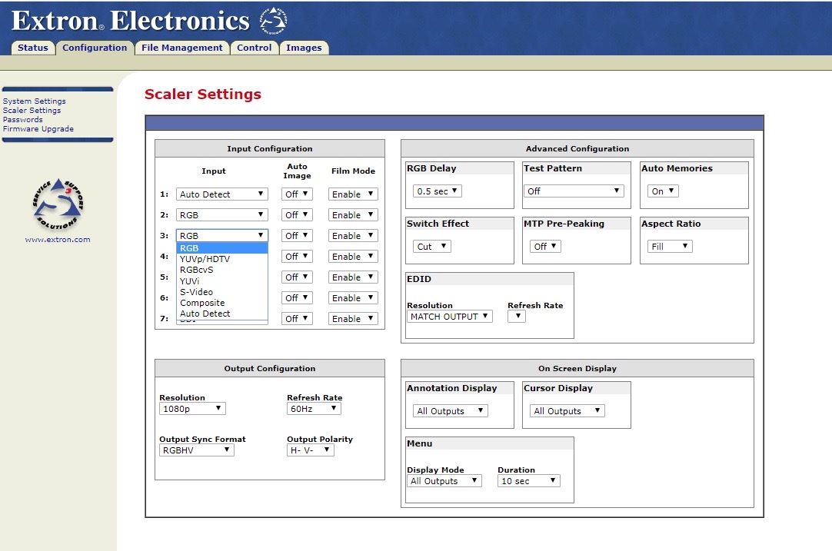Select RGB option in Input 3 list
The image size is (832, 551).
221,248
